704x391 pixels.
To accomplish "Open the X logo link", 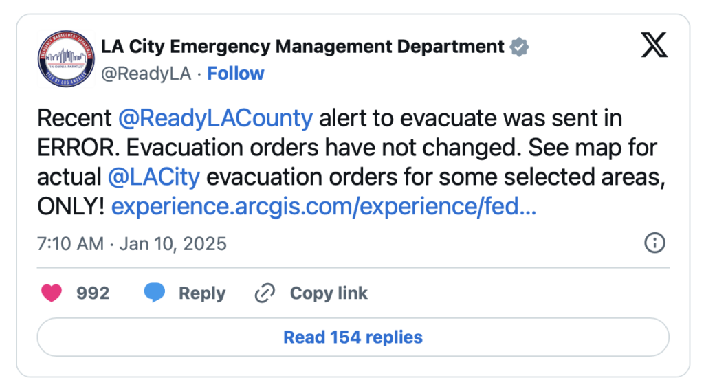I will point(653,46).
